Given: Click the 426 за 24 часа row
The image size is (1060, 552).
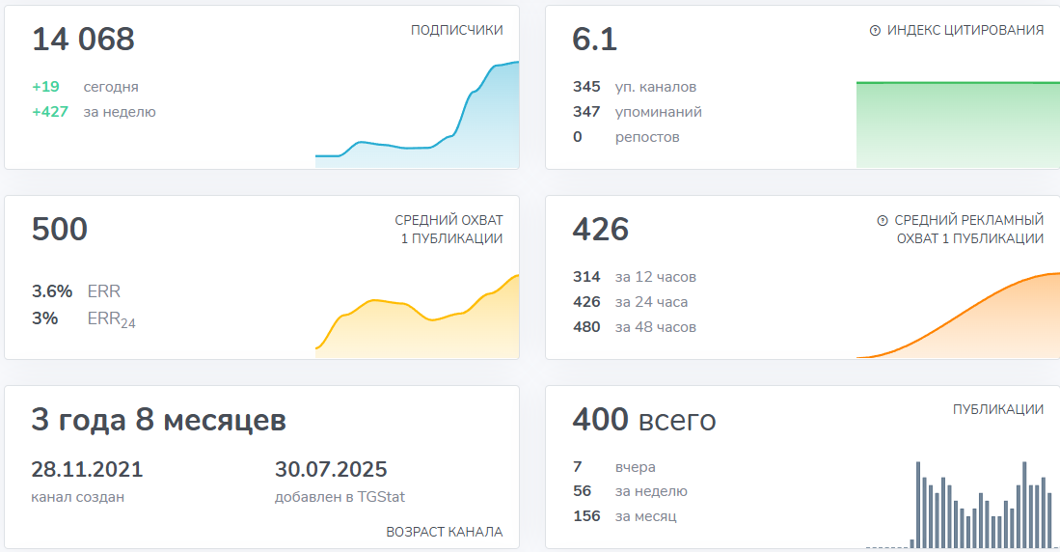Looking at the screenshot, I should (x=630, y=302).
